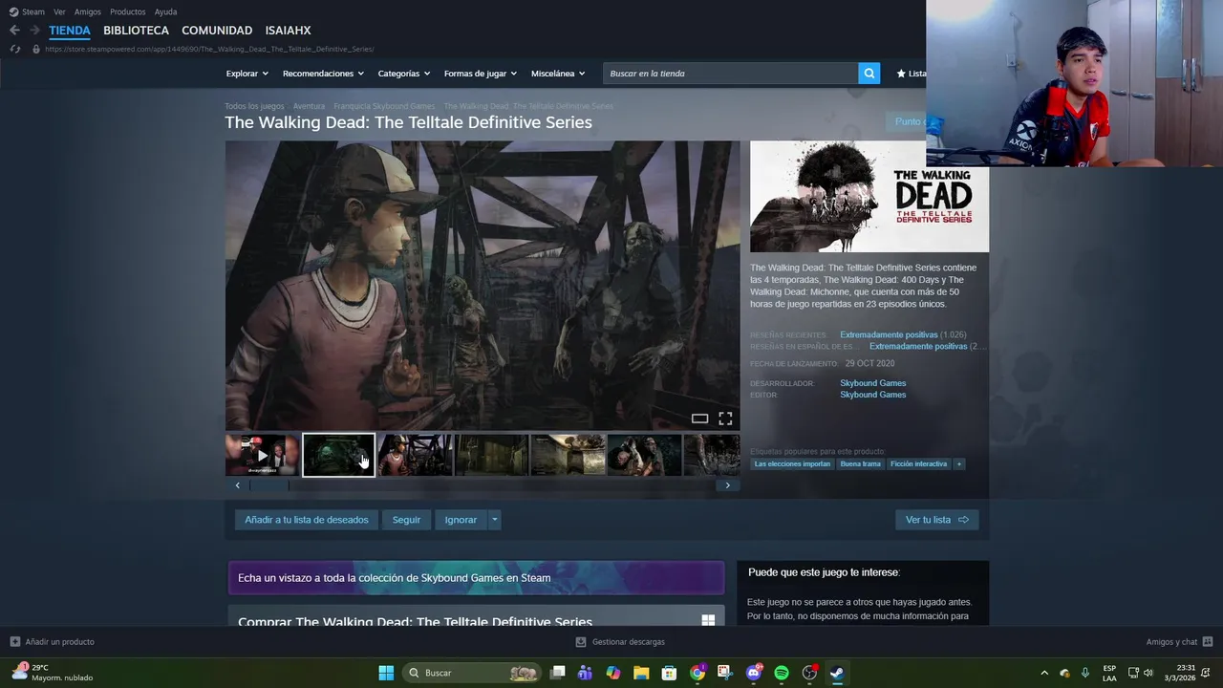Open Amigos y chat panel

[1179, 641]
